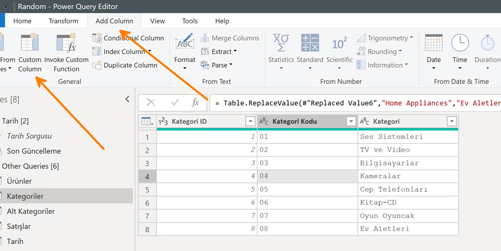Click the Duration stopwatch icon

[x=488, y=43]
